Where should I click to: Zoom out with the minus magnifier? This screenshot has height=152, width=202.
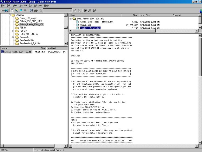point(90,11)
